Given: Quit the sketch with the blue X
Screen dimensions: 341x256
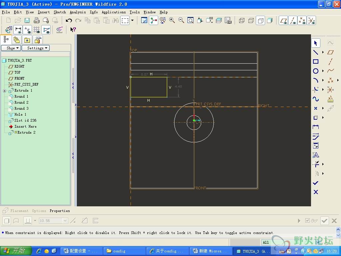Looking at the screenshot, I should [316, 192].
